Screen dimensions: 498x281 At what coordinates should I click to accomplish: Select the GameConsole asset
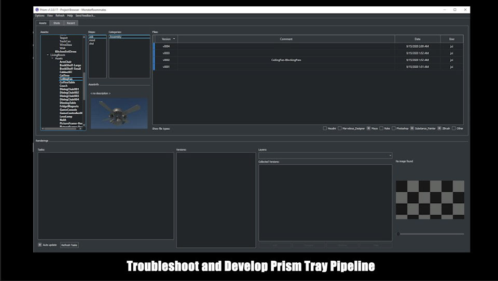(68, 110)
